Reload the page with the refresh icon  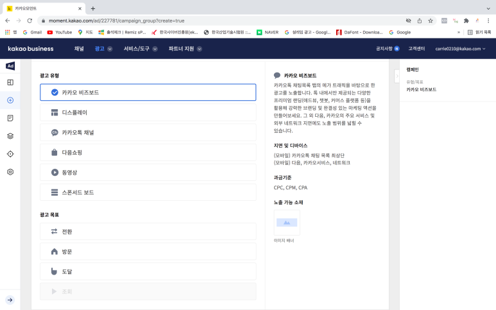pyautogui.click(x=30, y=21)
